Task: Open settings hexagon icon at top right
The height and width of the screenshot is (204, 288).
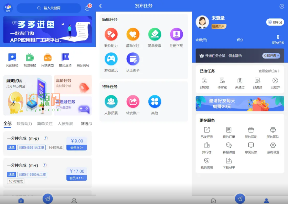Action: pyautogui.click(x=282, y=6)
